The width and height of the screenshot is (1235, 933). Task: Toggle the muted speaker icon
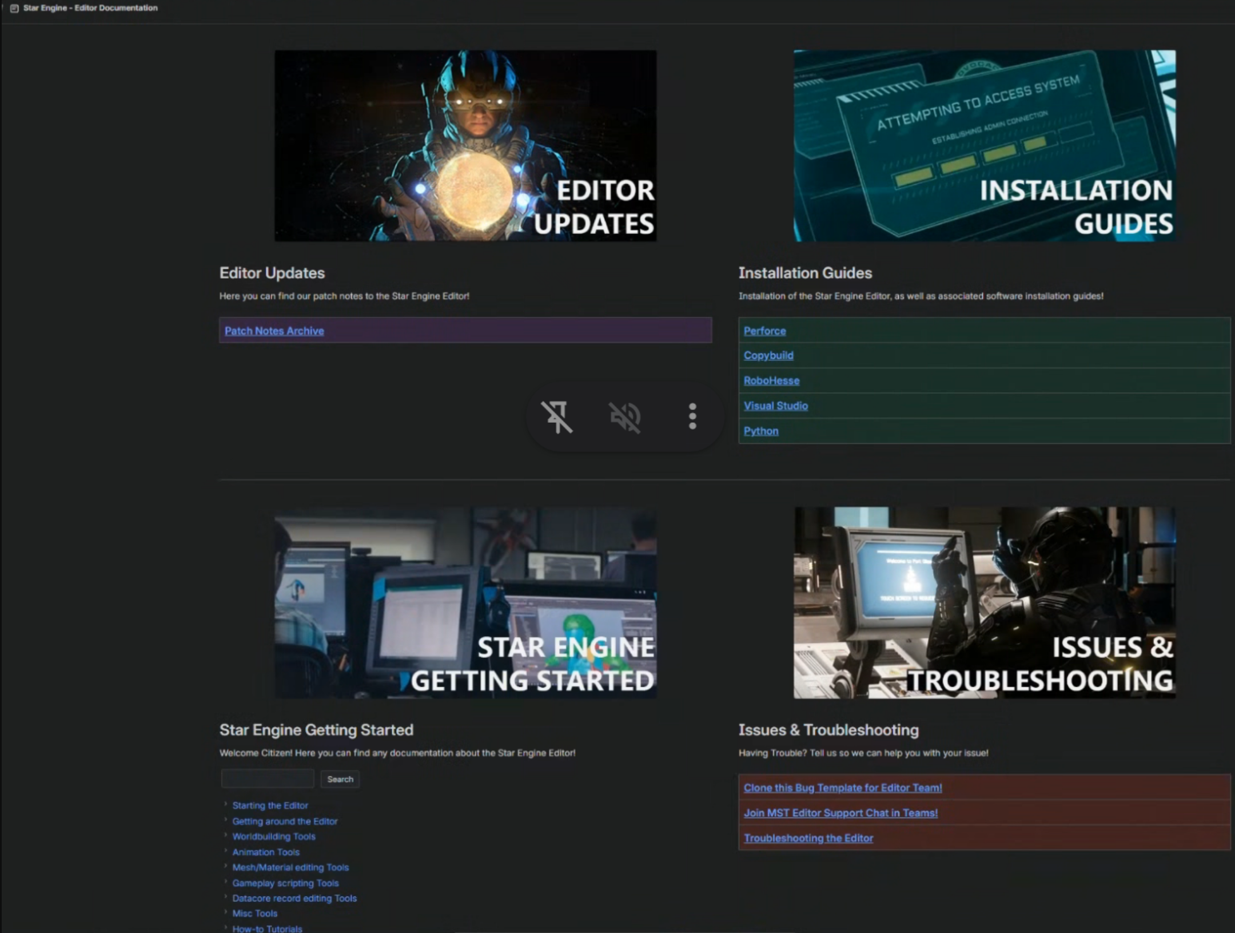click(624, 416)
